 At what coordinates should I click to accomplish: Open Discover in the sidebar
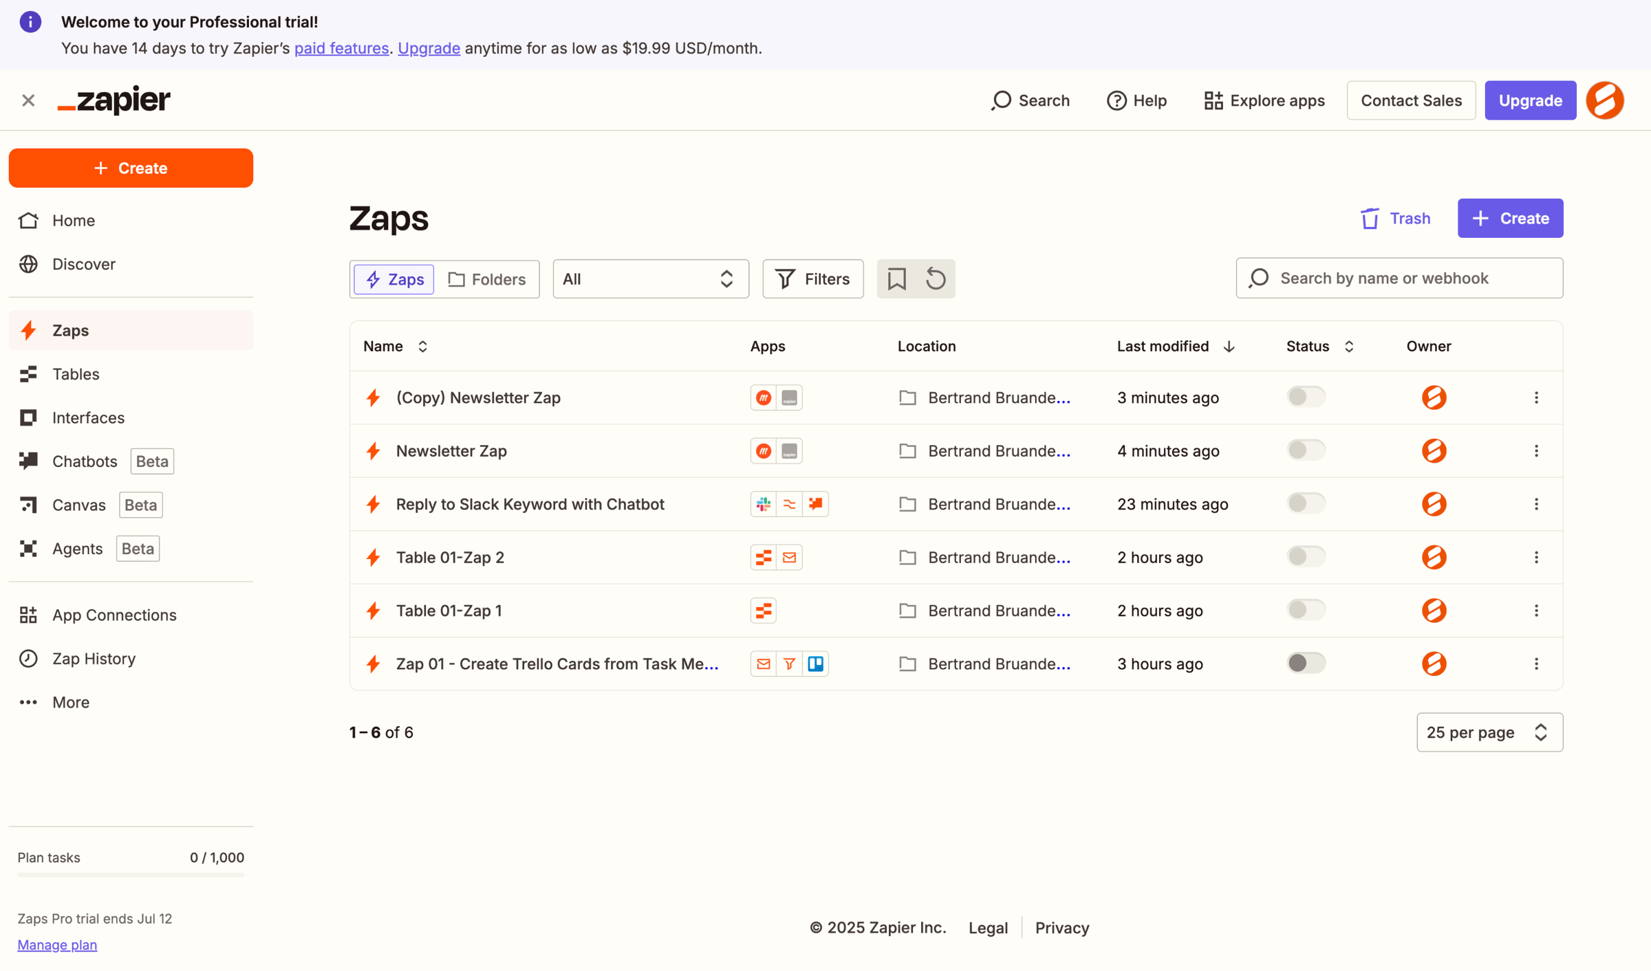click(131, 264)
